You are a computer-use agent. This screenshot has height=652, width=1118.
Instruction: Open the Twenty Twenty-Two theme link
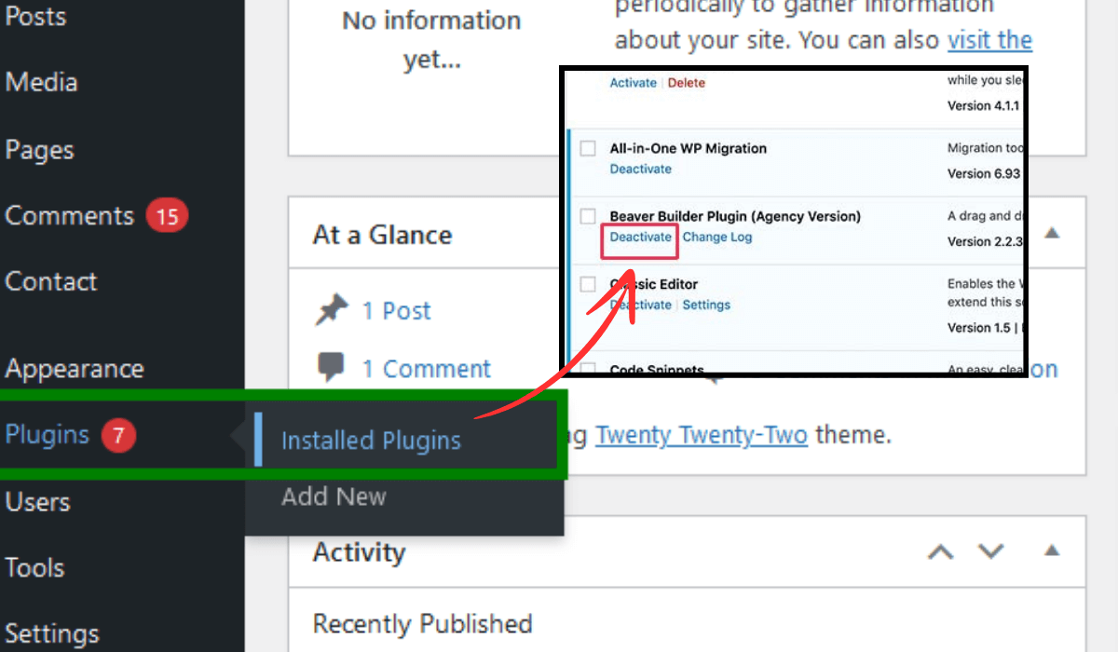point(701,434)
